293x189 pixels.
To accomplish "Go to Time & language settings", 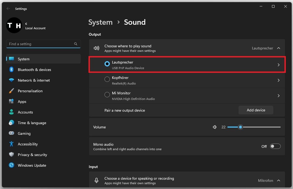I will tap(32, 123).
